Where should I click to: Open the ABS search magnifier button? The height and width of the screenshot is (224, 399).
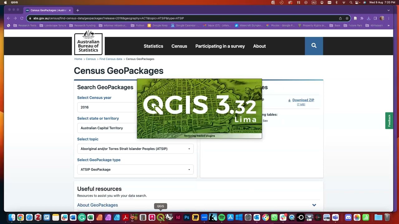(x=314, y=46)
